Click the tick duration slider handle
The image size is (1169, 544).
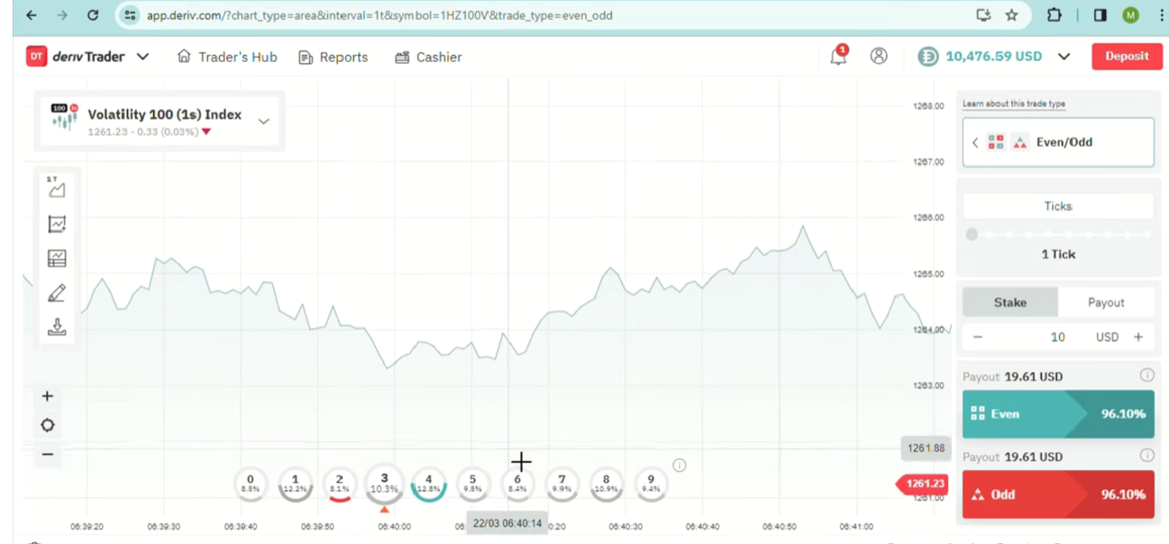coord(972,235)
